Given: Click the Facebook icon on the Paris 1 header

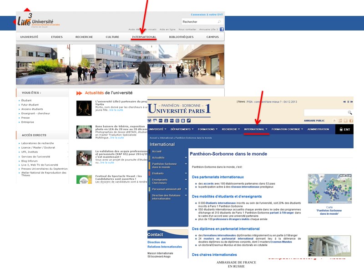Looking at the screenshot, I should pyautogui.click(x=351, y=121).
